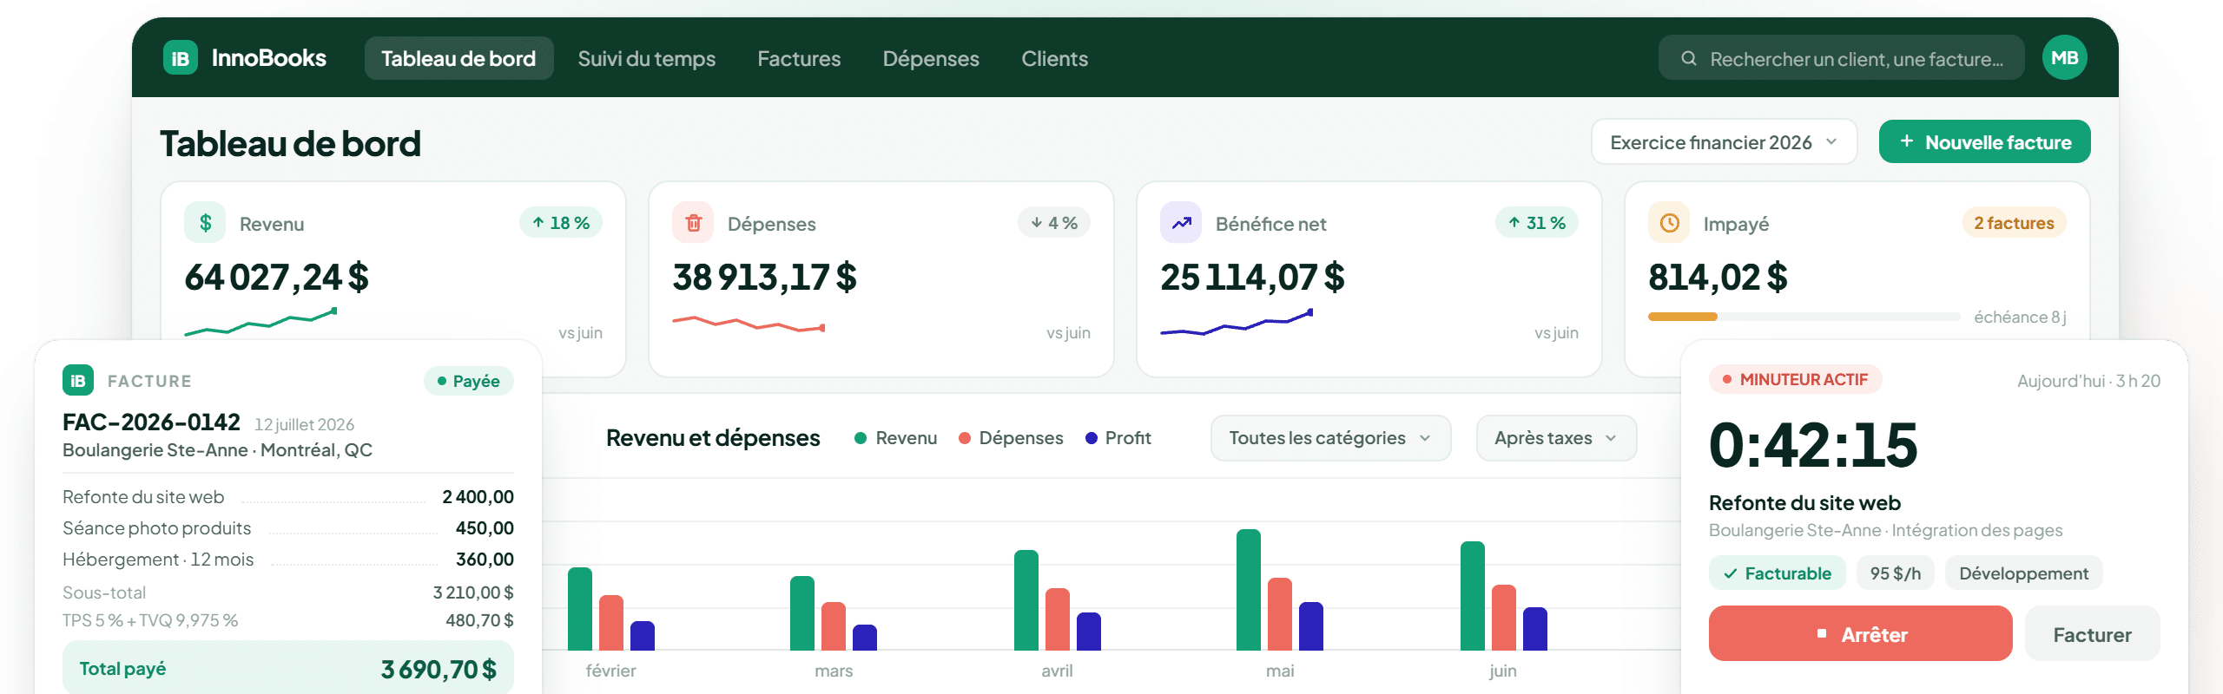Image resolution: width=2223 pixels, height=694 pixels.
Task: Click the Nouvelle facture button
Action: pos(1984,141)
